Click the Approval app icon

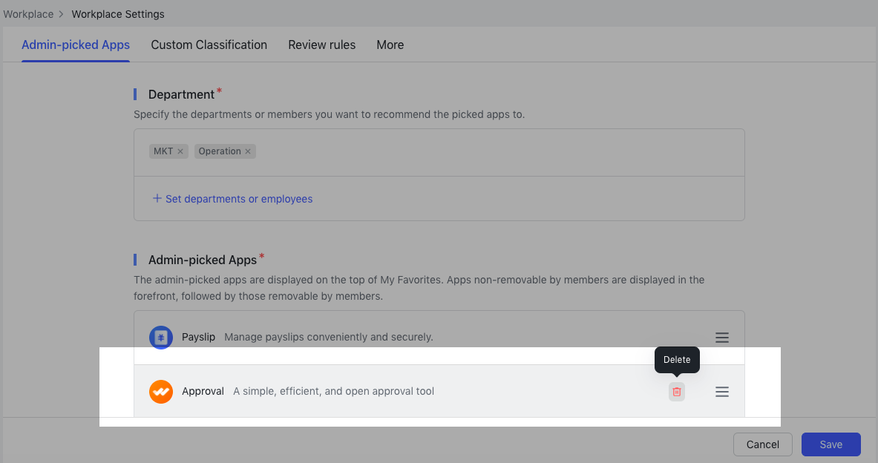click(x=161, y=391)
